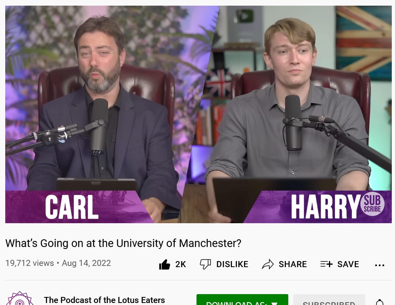Image resolution: width=395 pixels, height=305 pixels.
Task: Click the SHARE text label
Action: [293, 264]
